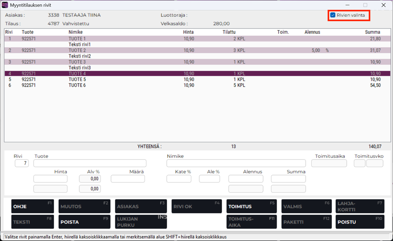393x241 pixels.
Task: Click the Ale % input field
Action: coord(209,179)
